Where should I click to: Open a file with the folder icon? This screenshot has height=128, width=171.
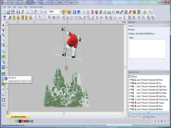coord(9,12)
